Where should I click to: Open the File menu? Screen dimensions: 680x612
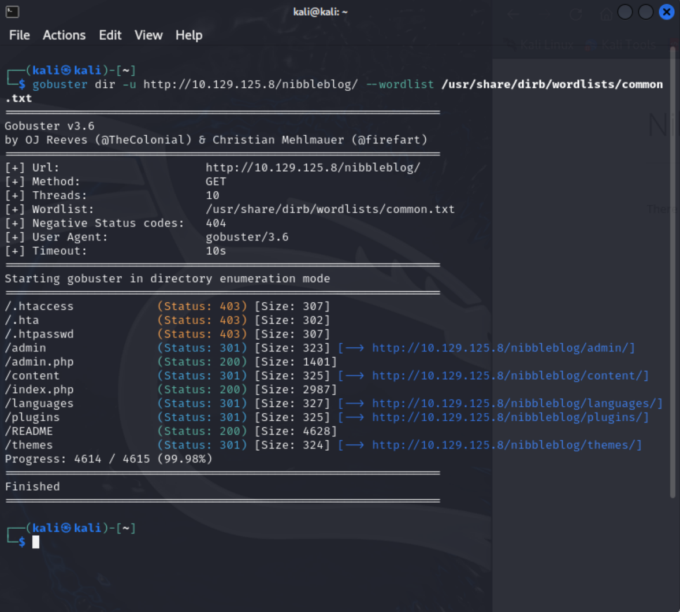tap(19, 35)
